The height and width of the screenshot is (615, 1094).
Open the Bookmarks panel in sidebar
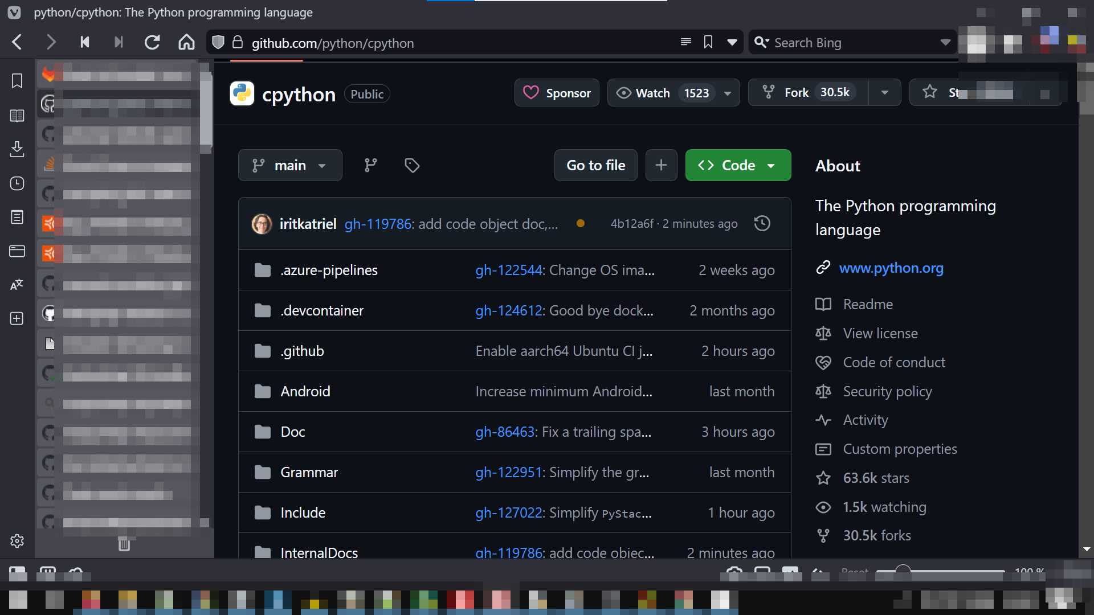pyautogui.click(x=17, y=81)
